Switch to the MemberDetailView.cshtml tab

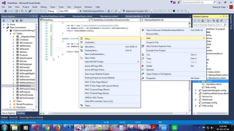53,16
